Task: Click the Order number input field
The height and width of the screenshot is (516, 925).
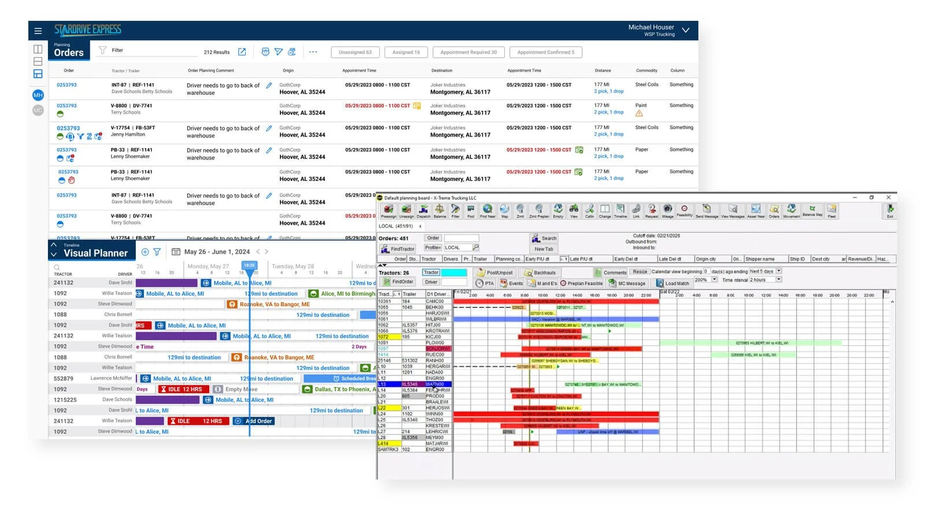Action: coord(461,237)
